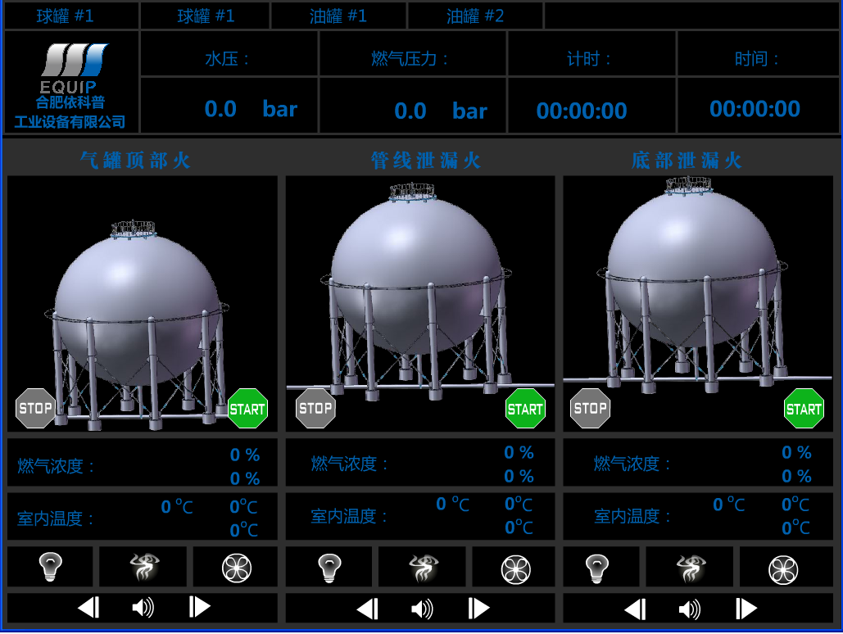The width and height of the screenshot is (843, 634).
Task: Toggle the light bulb in 气罐顶部火 panel
Action: point(51,567)
